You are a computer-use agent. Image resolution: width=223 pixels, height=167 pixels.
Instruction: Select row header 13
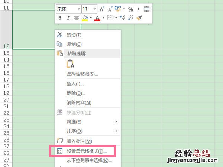[6, 53]
